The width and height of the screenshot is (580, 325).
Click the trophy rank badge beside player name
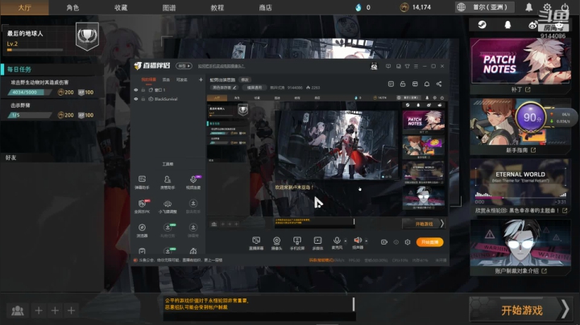click(x=87, y=36)
